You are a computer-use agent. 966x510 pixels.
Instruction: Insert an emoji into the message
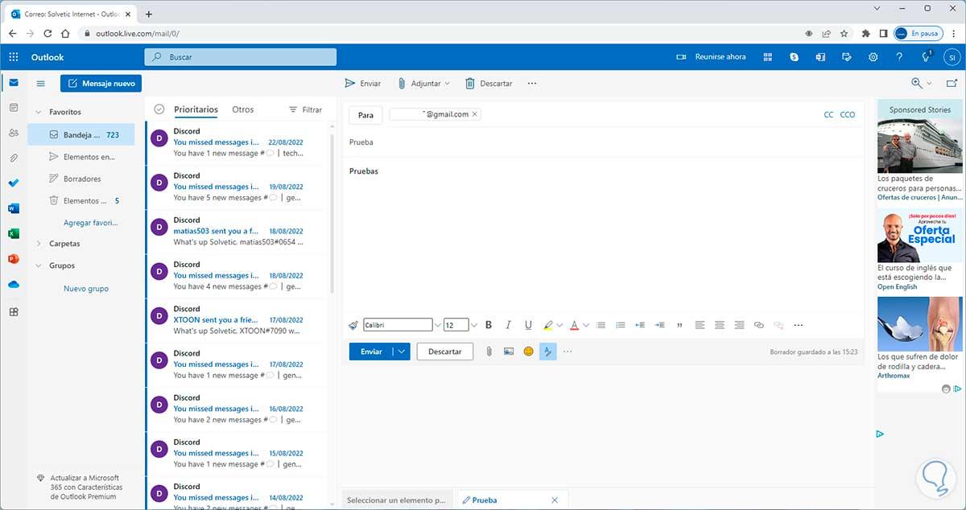528,351
